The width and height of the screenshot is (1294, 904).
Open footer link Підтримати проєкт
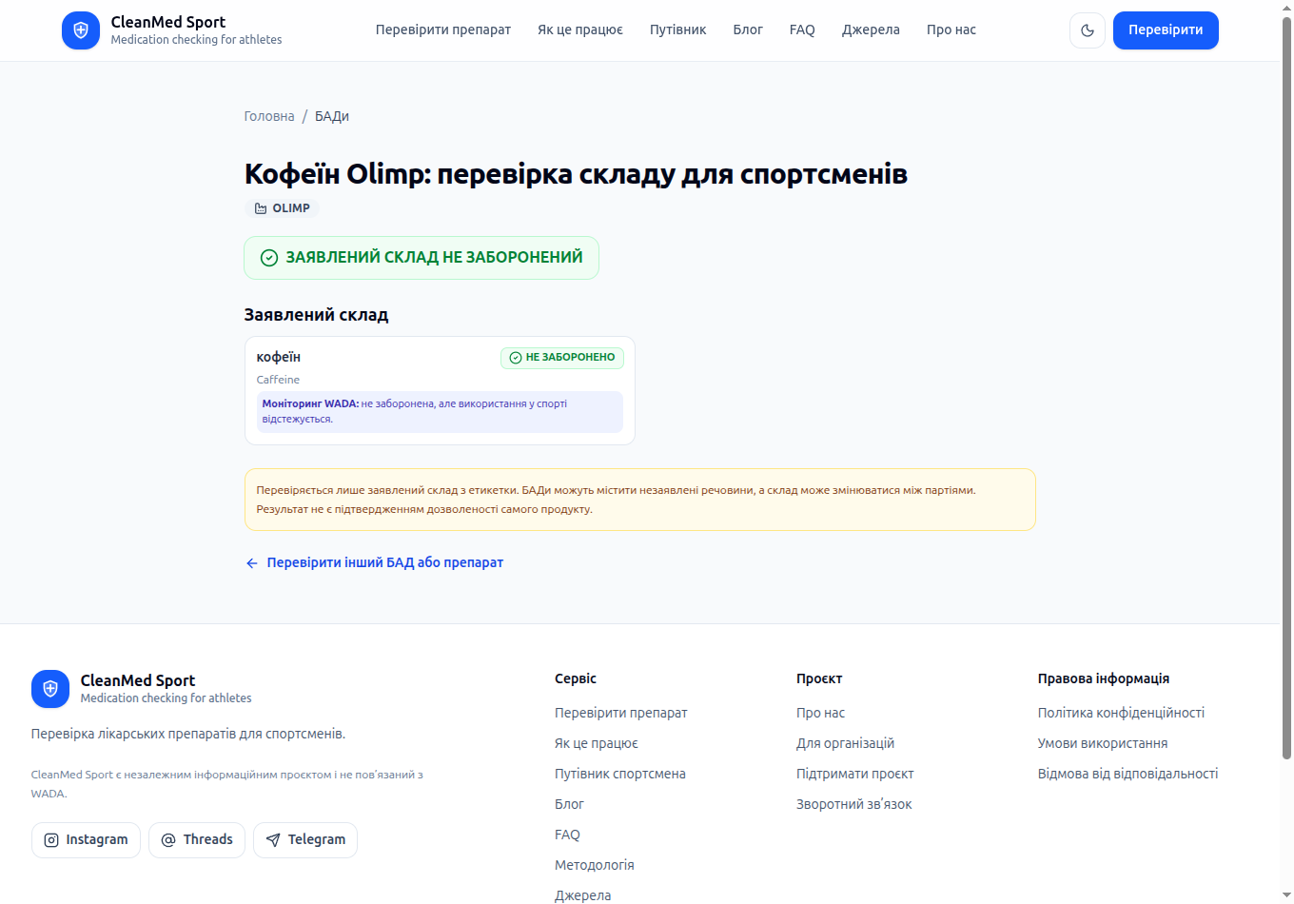[x=854, y=774]
